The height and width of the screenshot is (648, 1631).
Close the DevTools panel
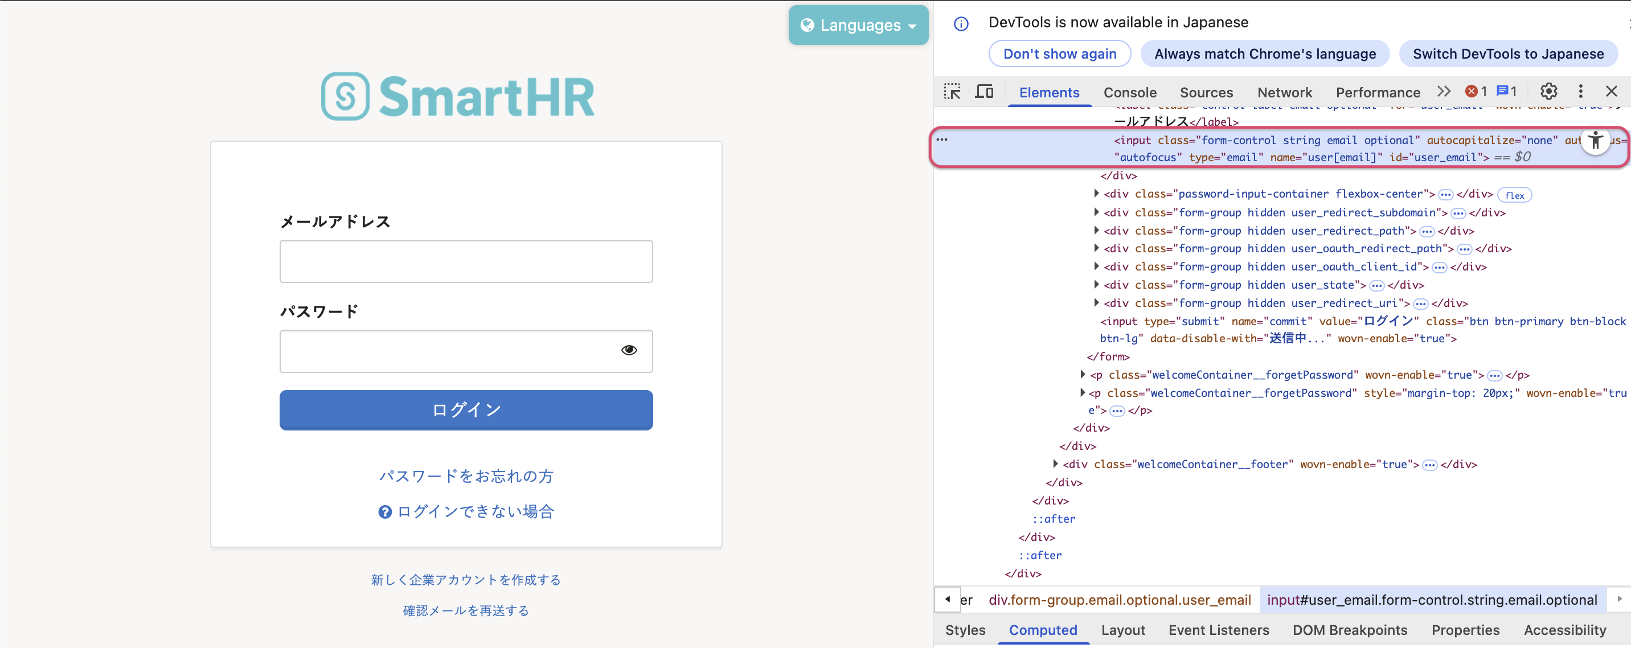point(1612,92)
